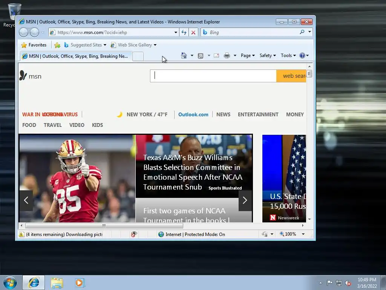The image size is (386, 290).
Task: Click the previous slide arrow on carousel
Action: pyautogui.click(x=26, y=201)
